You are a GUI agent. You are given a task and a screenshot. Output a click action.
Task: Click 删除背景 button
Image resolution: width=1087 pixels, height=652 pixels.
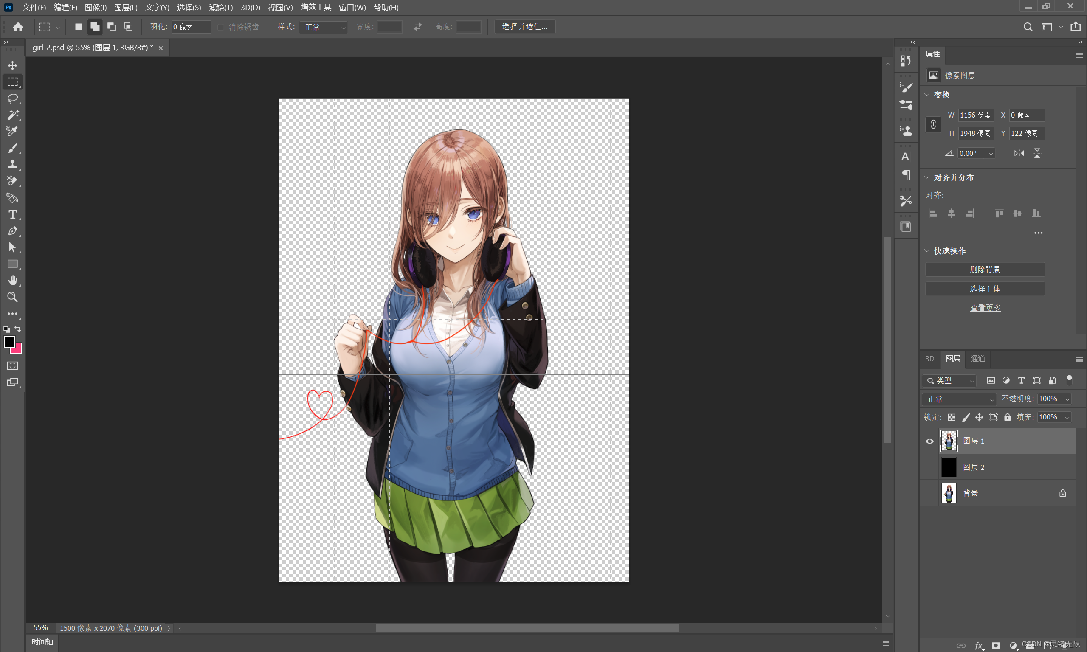point(985,269)
